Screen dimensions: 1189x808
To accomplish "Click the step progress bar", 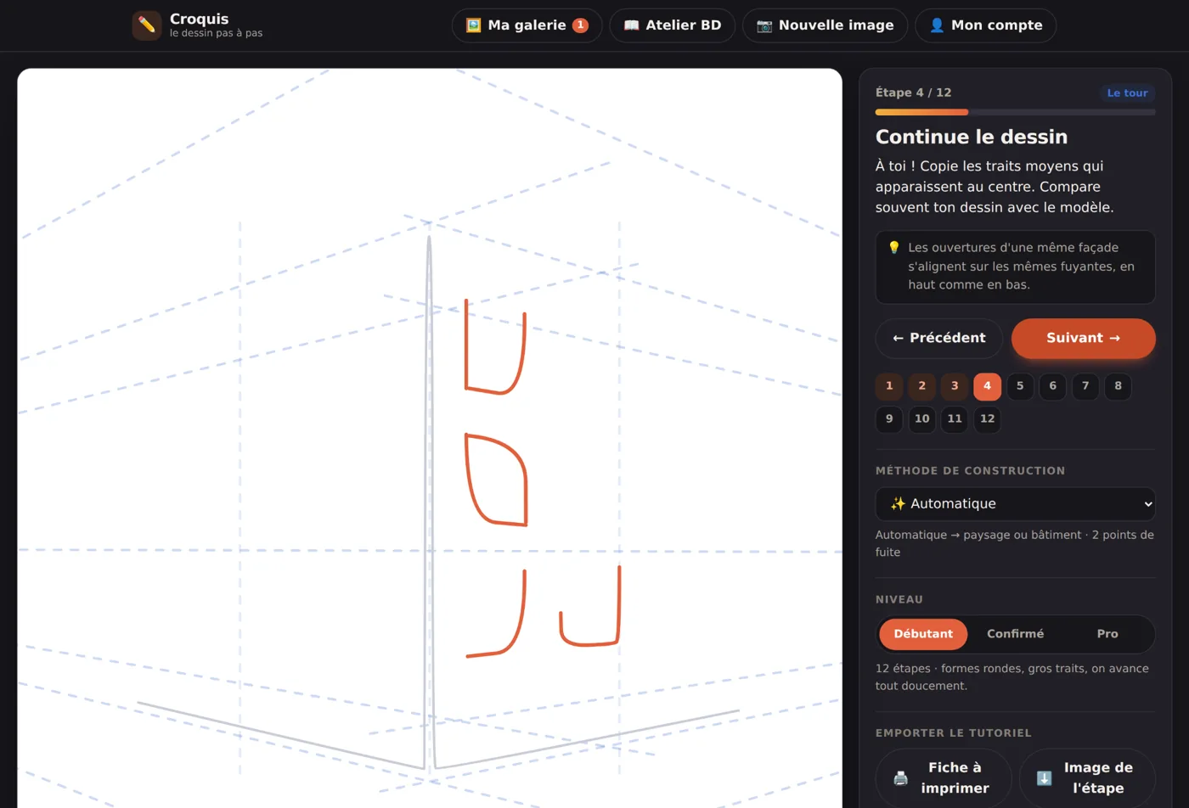I will point(1016,112).
